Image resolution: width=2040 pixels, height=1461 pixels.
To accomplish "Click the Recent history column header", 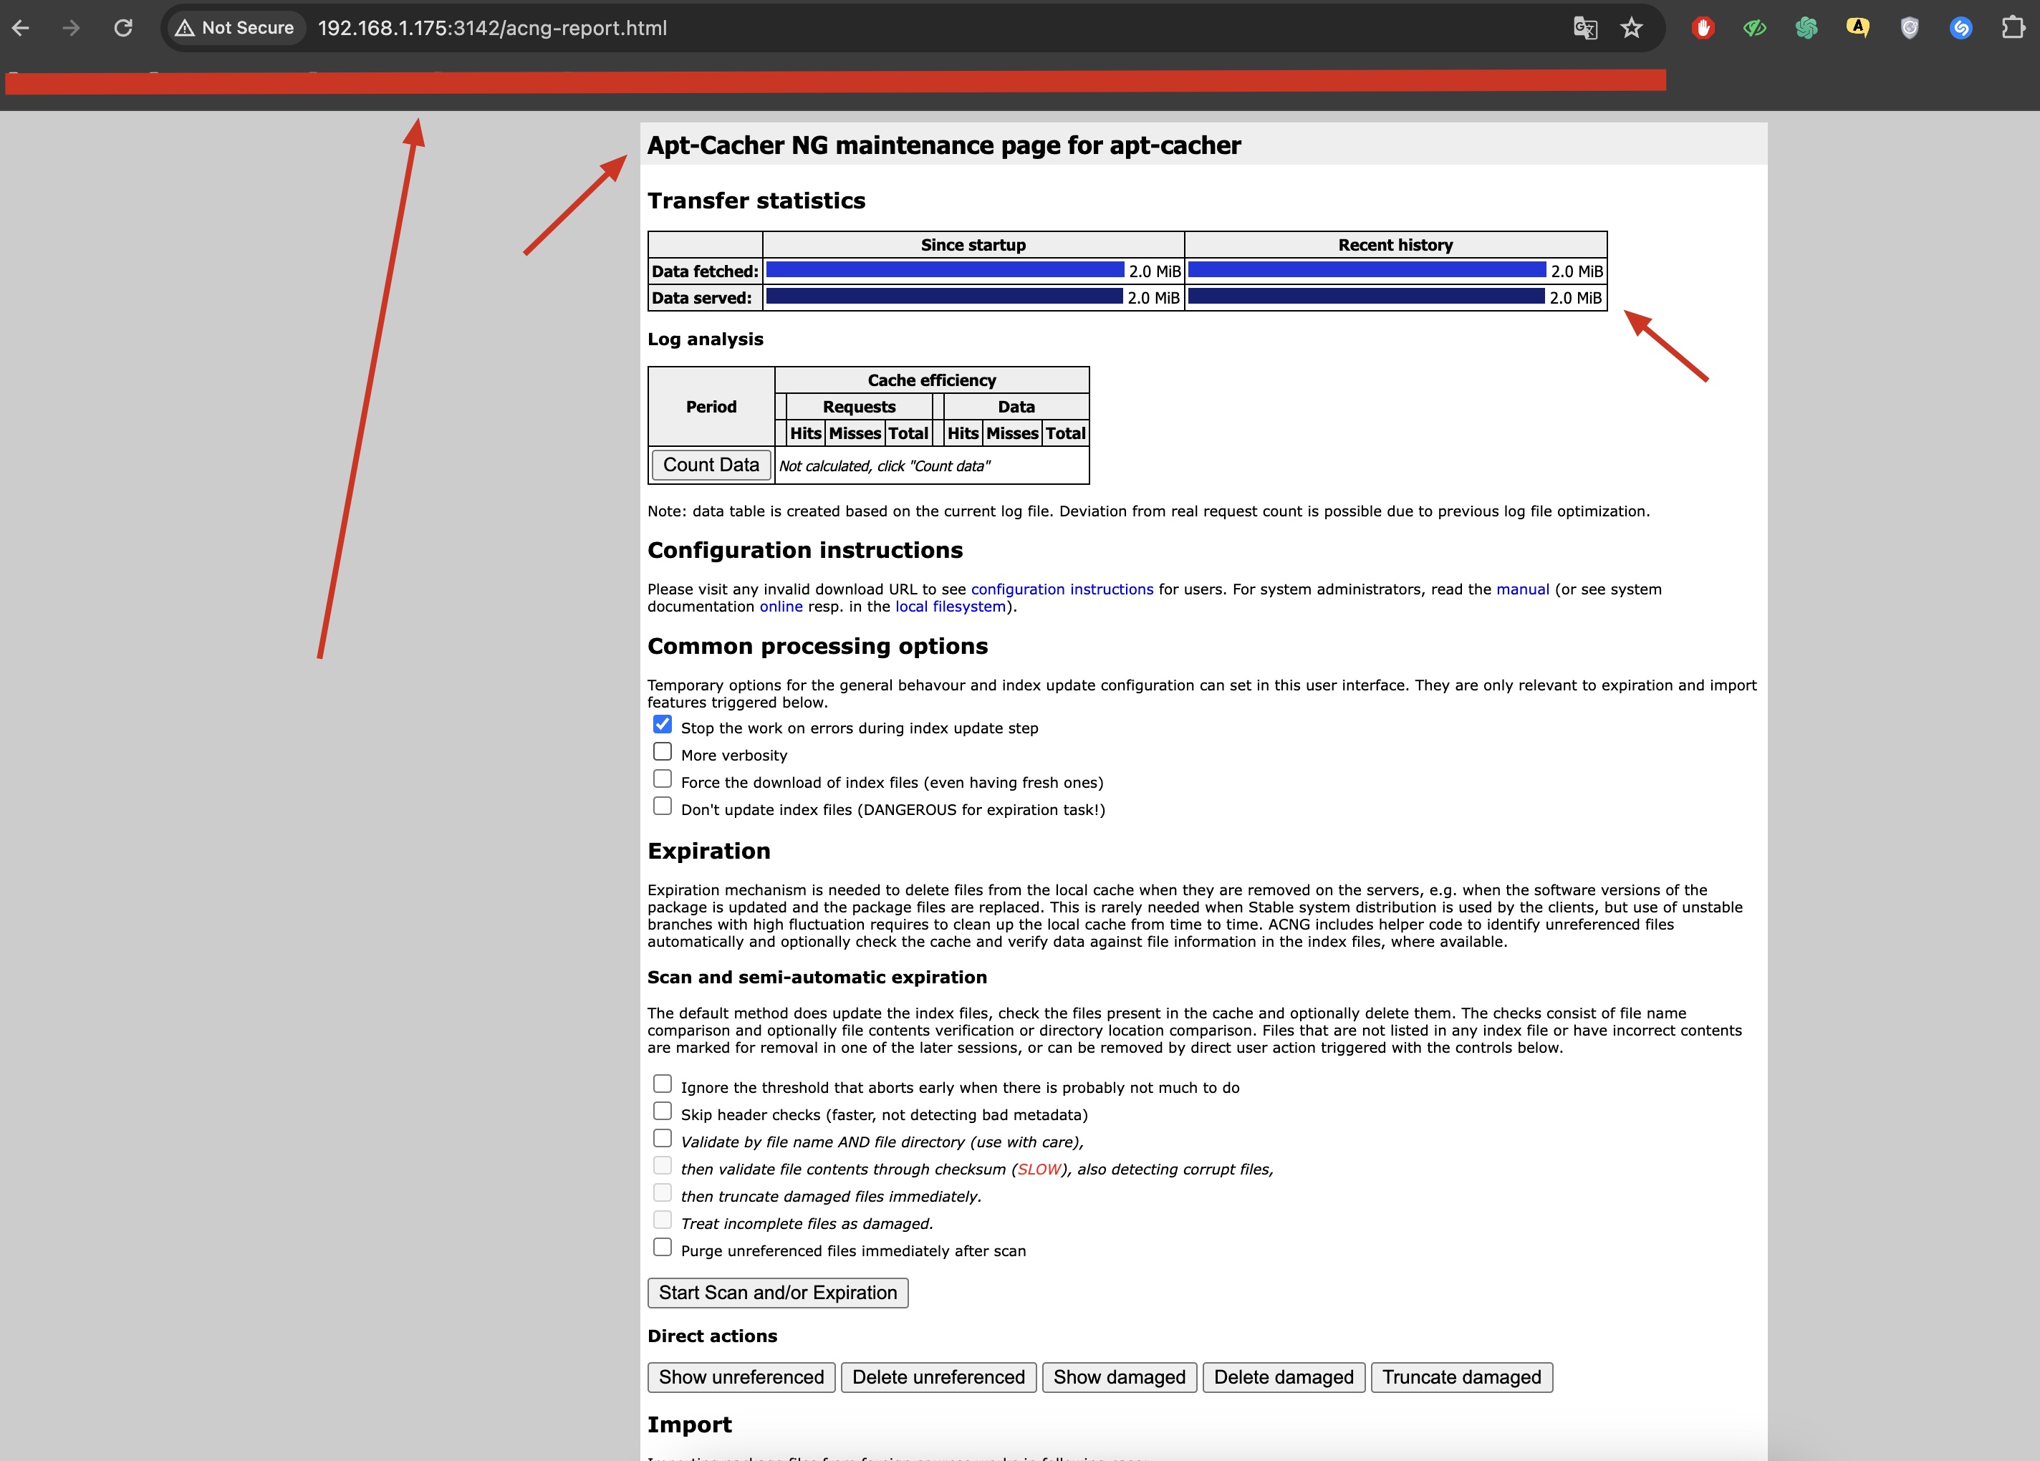I will [x=1395, y=244].
